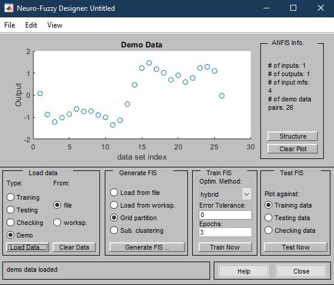Click the '# of outputs: 1' text
The width and height of the screenshot is (334, 285).
[x=289, y=74]
